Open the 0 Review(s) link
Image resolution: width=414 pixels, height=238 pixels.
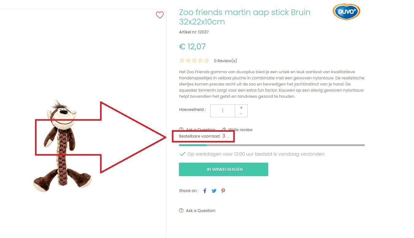click(x=225, y=61)
